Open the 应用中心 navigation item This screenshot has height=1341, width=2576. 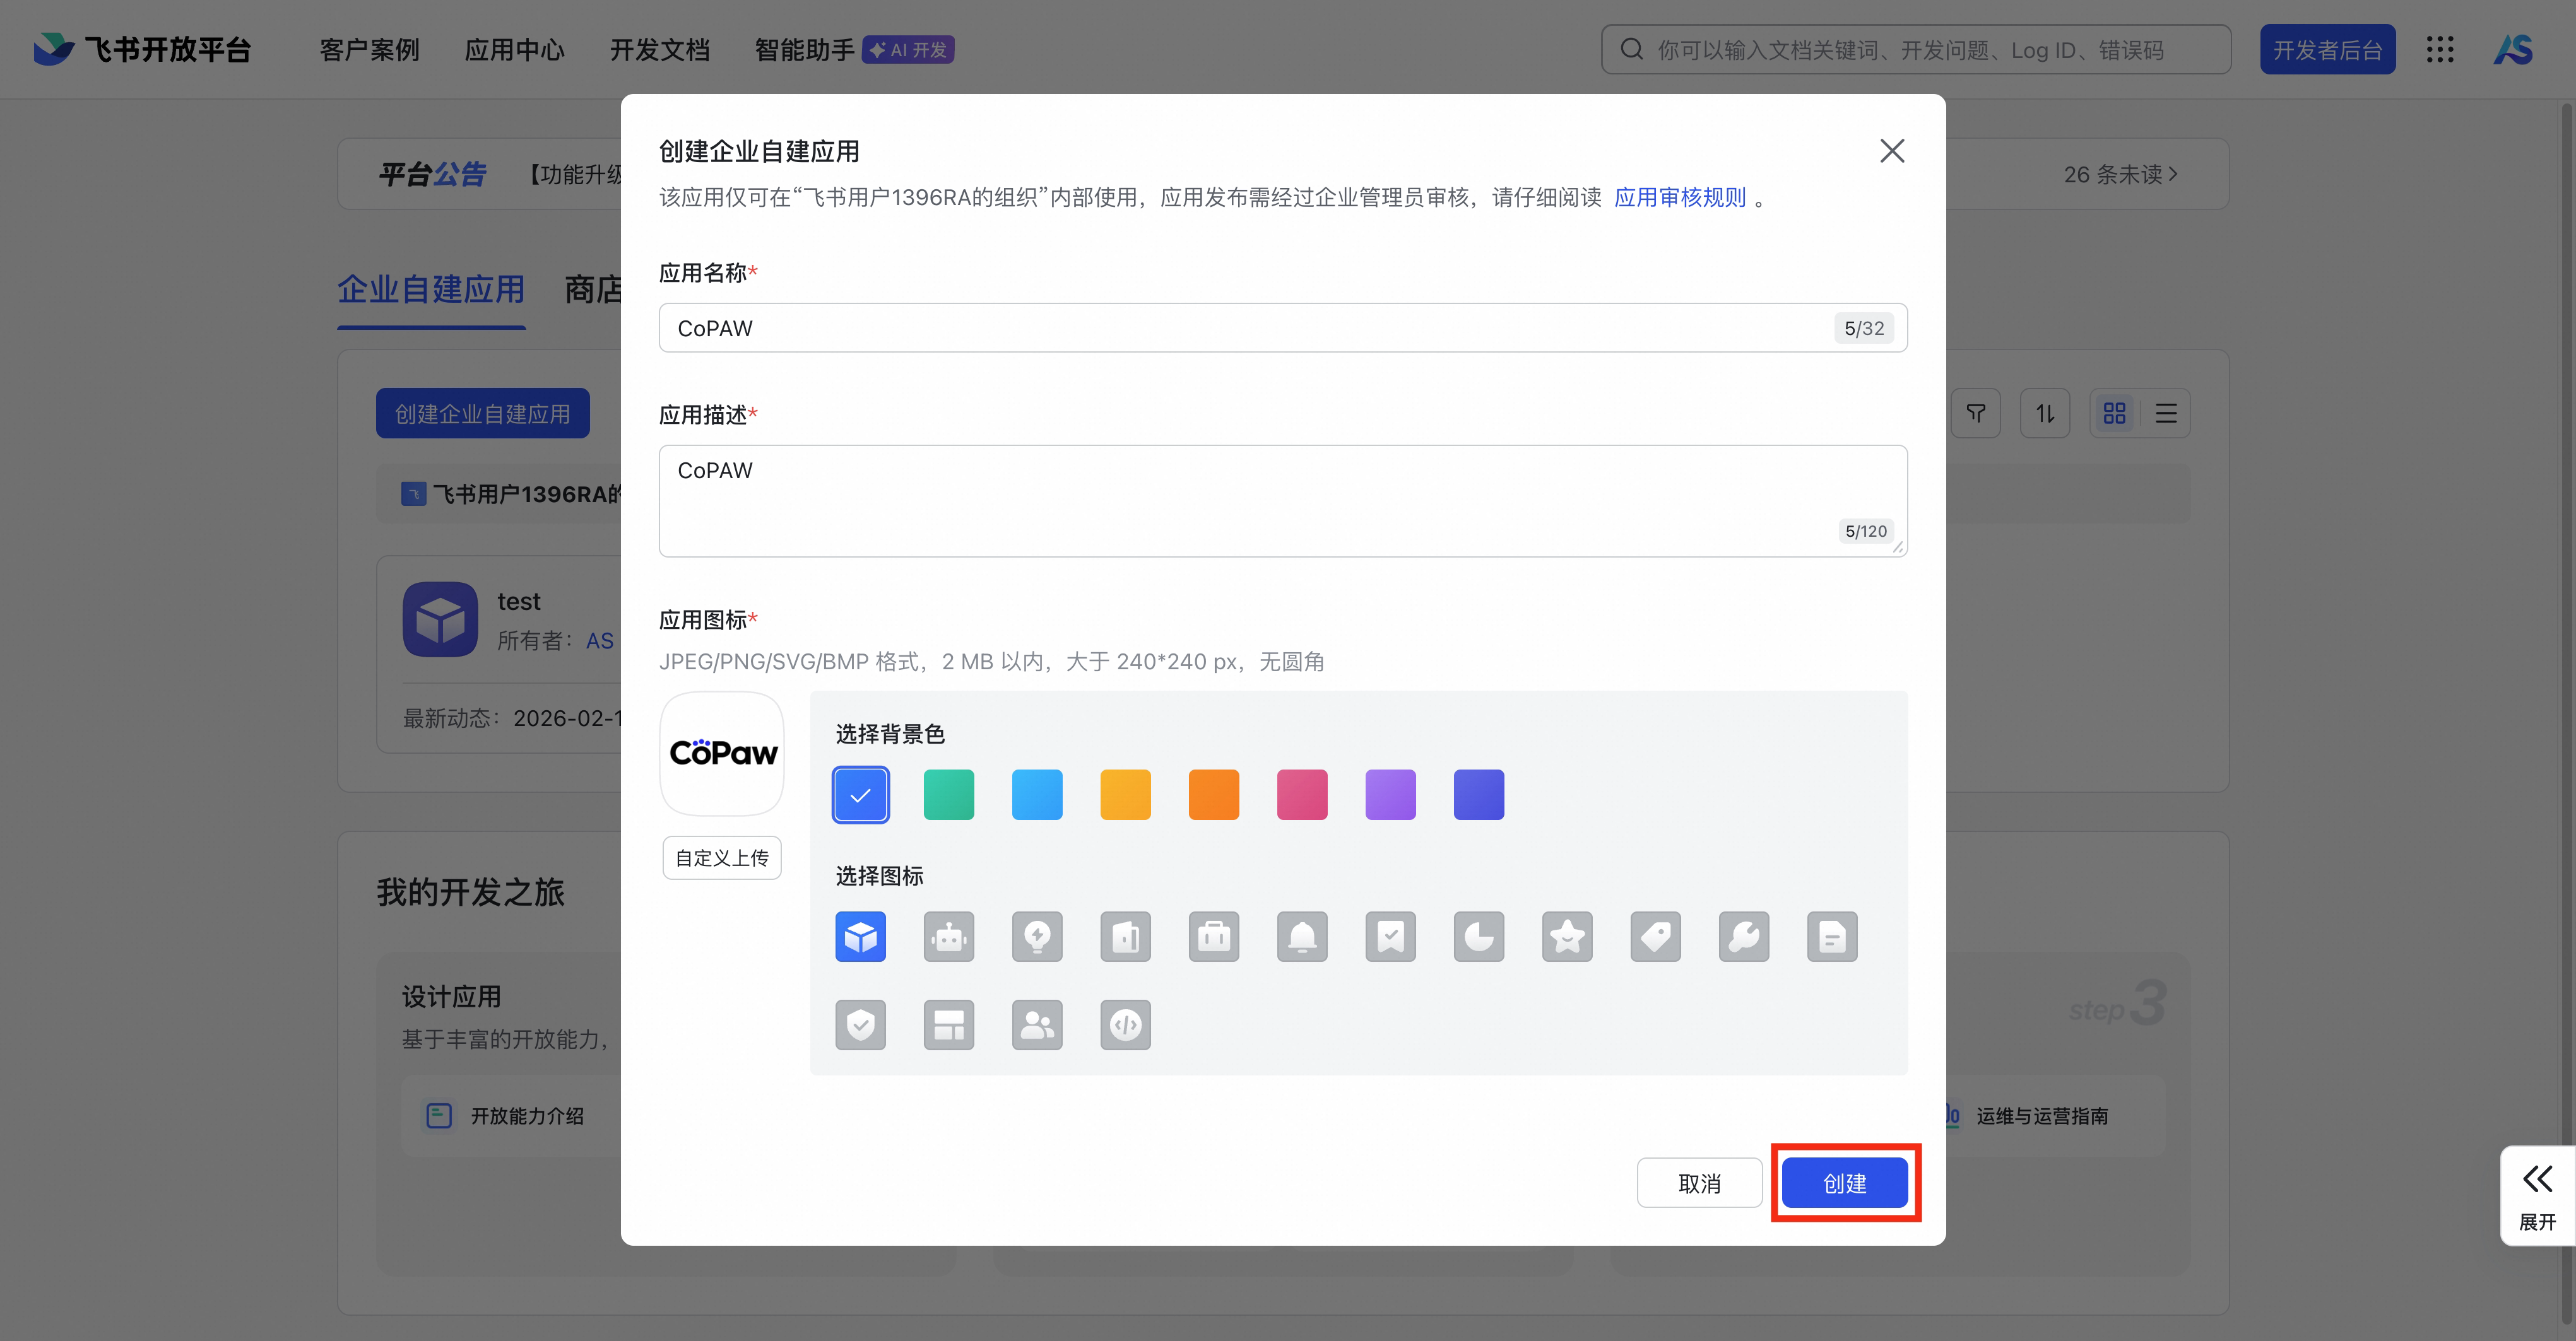[x=514, y=50]
